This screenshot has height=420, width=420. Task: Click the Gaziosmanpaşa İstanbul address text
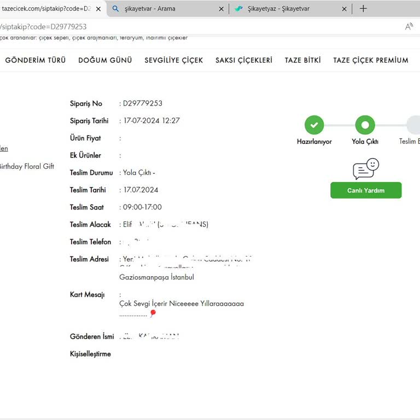click(156, 277)
